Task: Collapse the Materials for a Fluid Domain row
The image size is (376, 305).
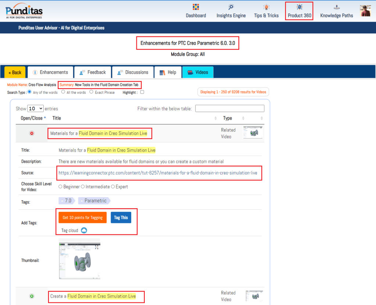Action: coord(32,133)
